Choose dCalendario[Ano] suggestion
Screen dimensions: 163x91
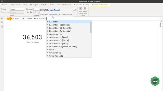(x=69, y=37)
